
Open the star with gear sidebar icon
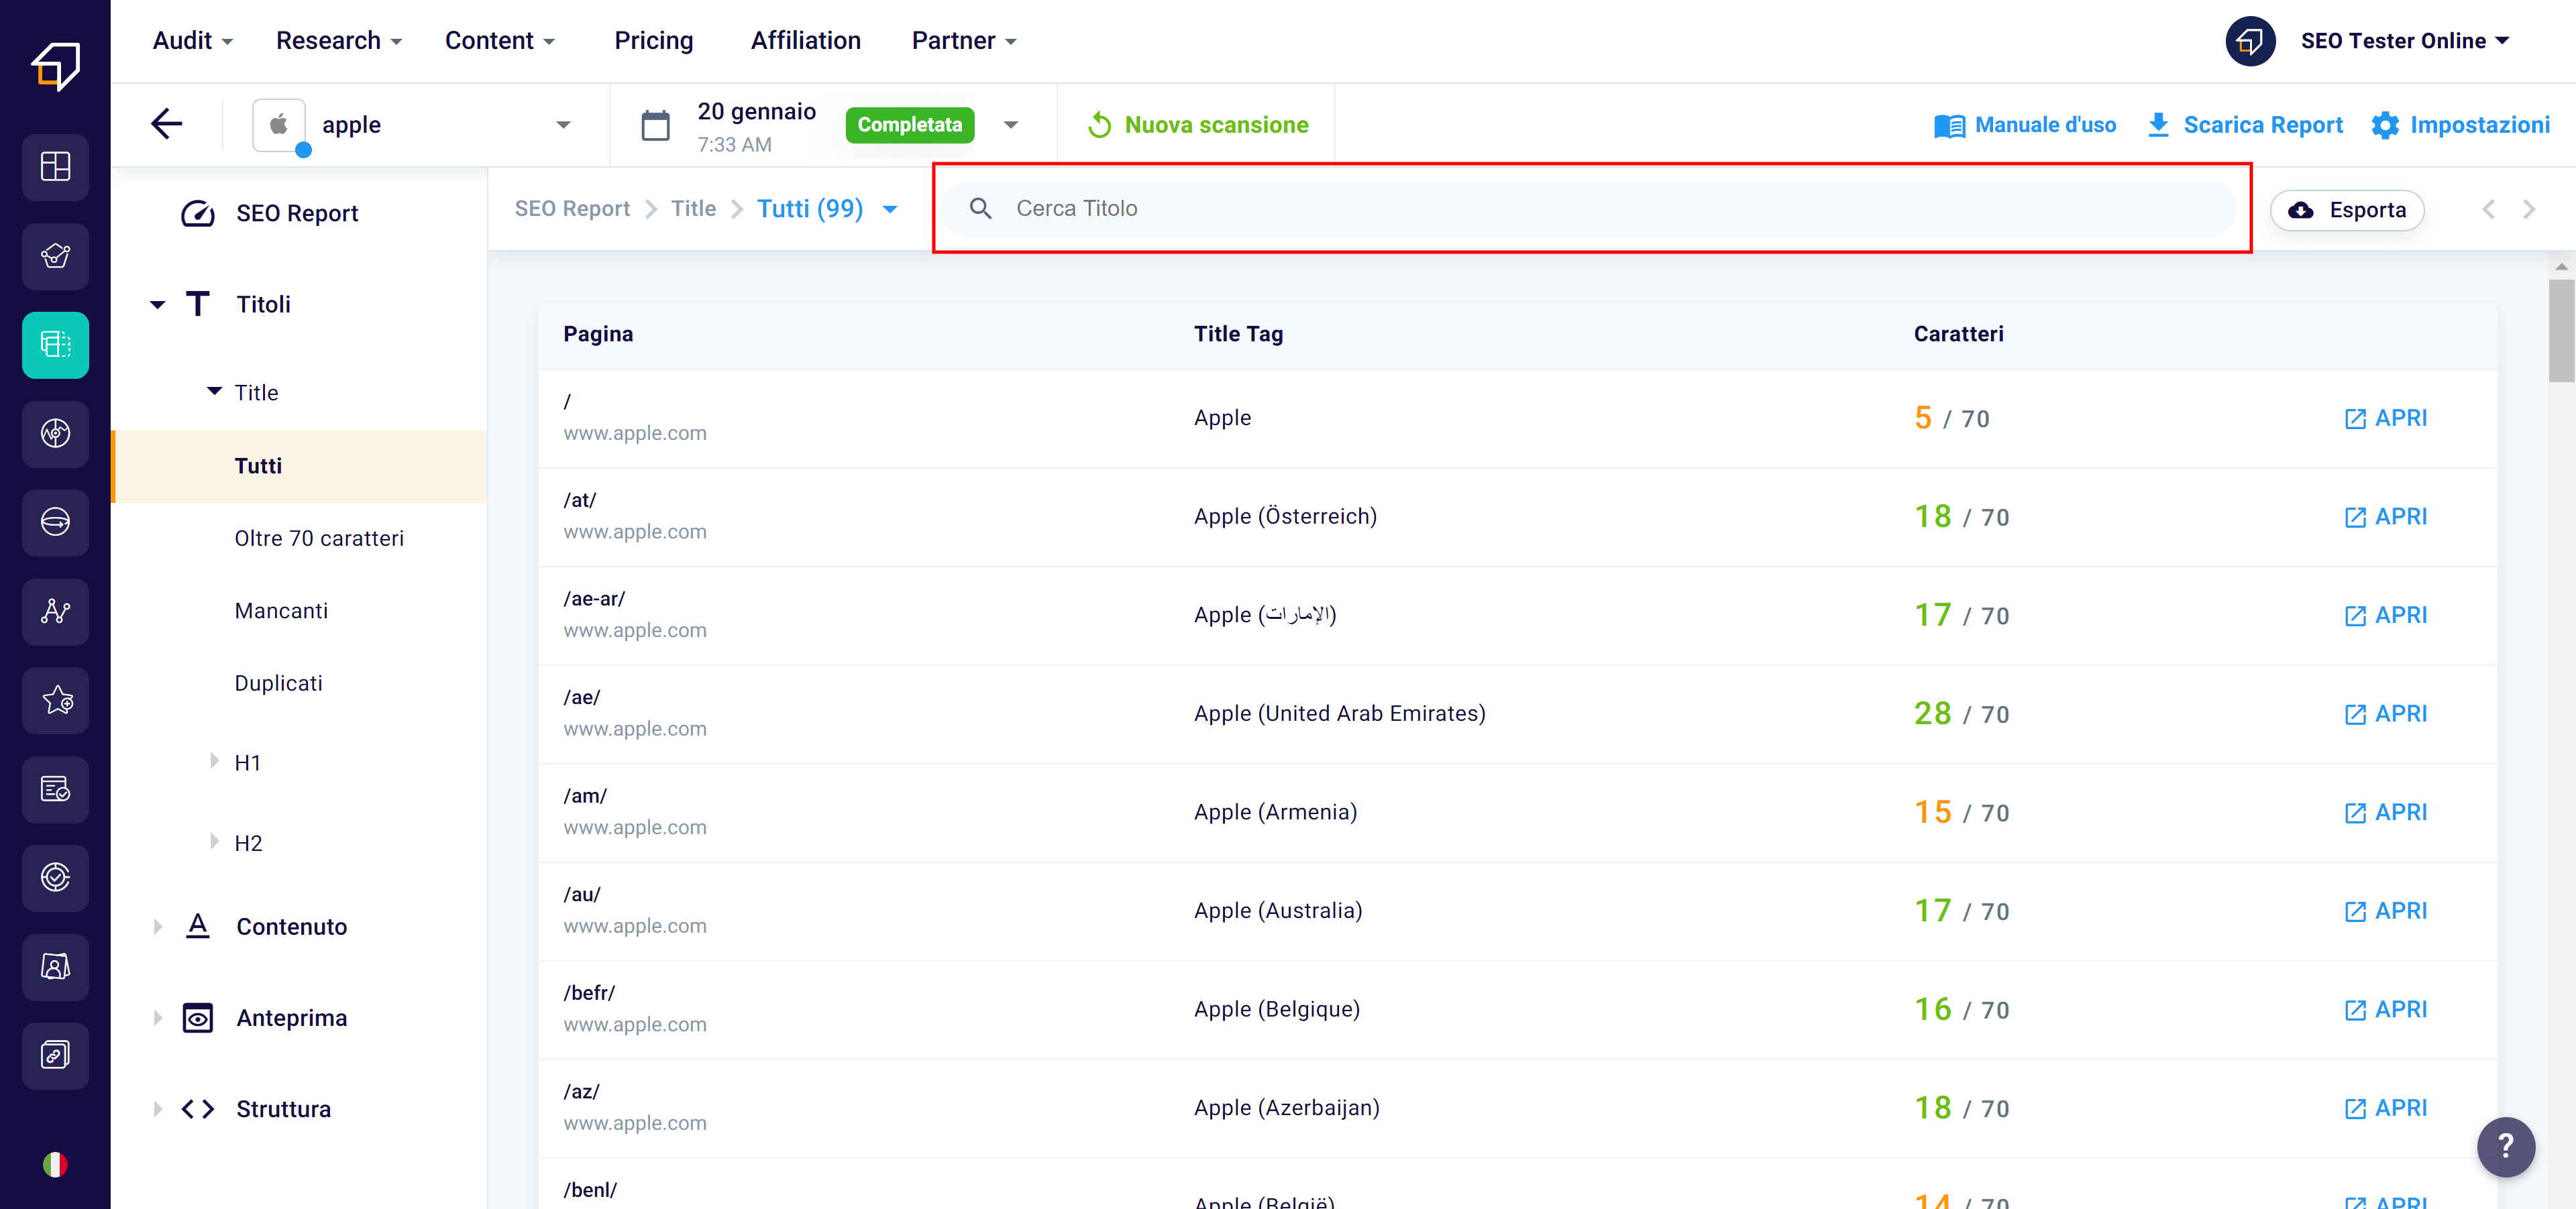tap(55, 701)
